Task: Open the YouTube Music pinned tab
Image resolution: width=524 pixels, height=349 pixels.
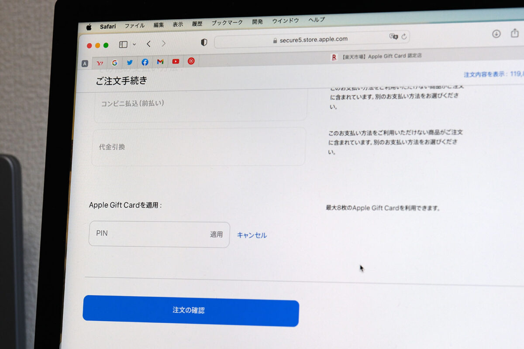Action: [191, 61]
